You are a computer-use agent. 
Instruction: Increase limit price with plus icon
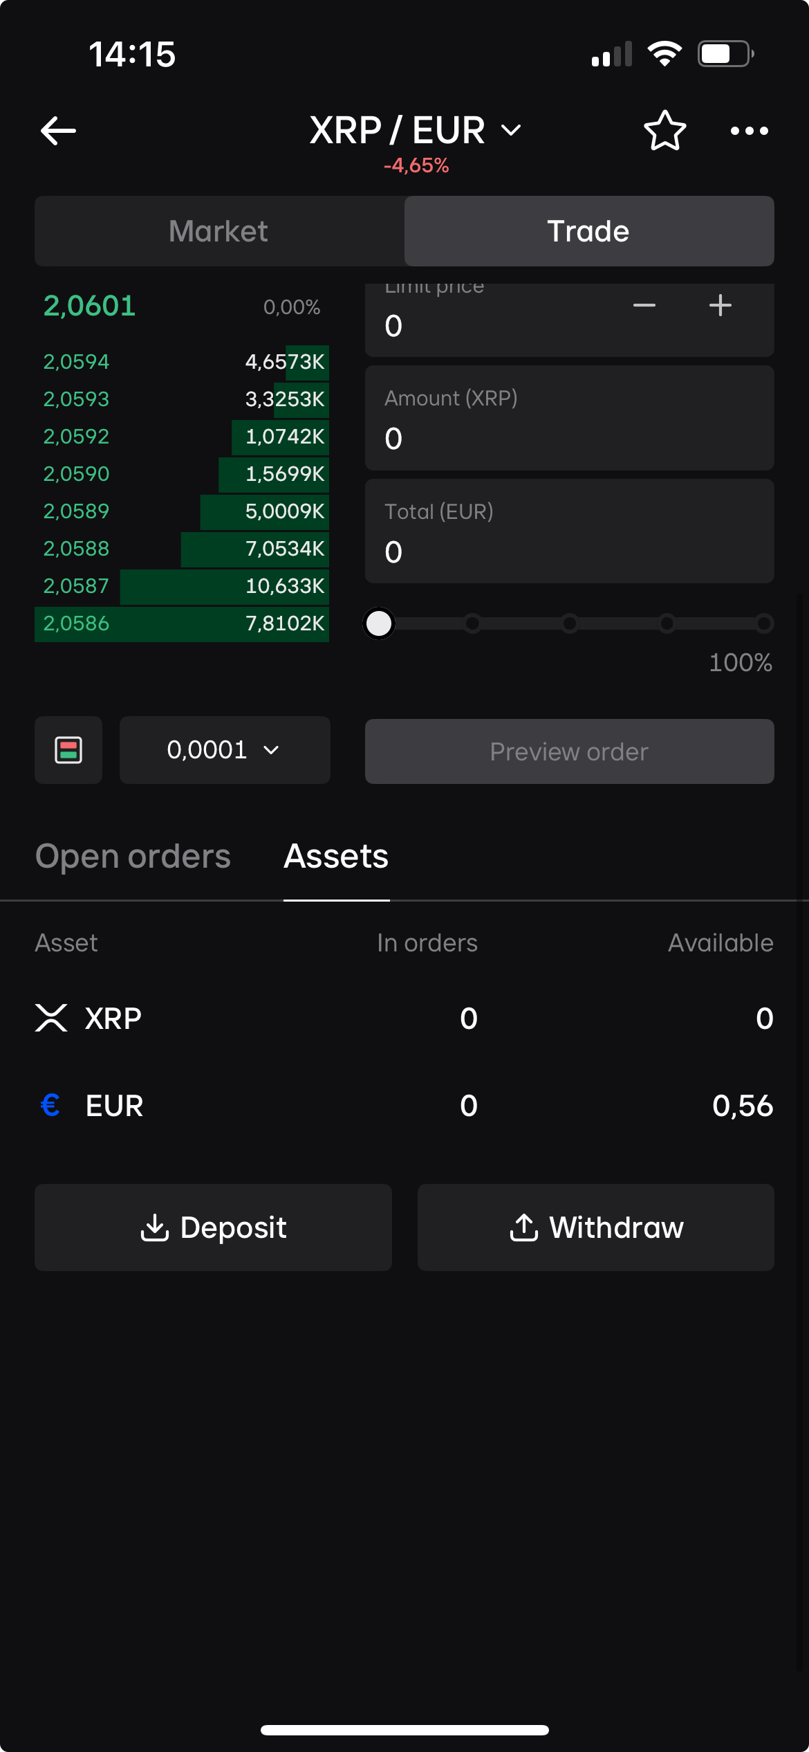click(720, 305)
